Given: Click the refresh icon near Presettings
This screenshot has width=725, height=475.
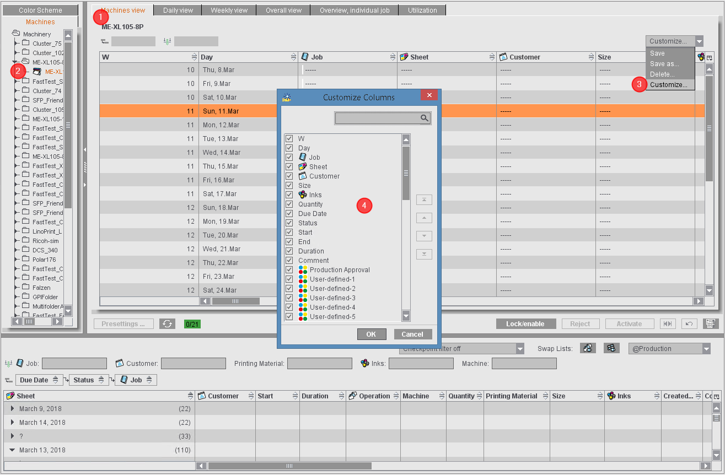Looking at the screenshot, I should tap(167, 323).
